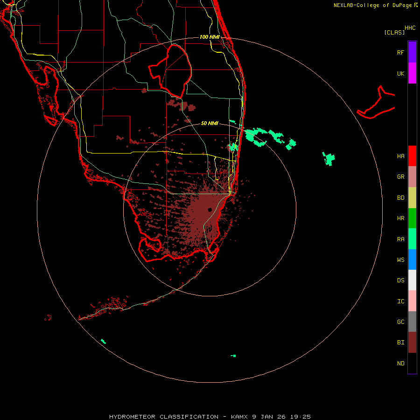Click the DS legend label
This screenshot has width=420, height=420.
tap(400, 280)
